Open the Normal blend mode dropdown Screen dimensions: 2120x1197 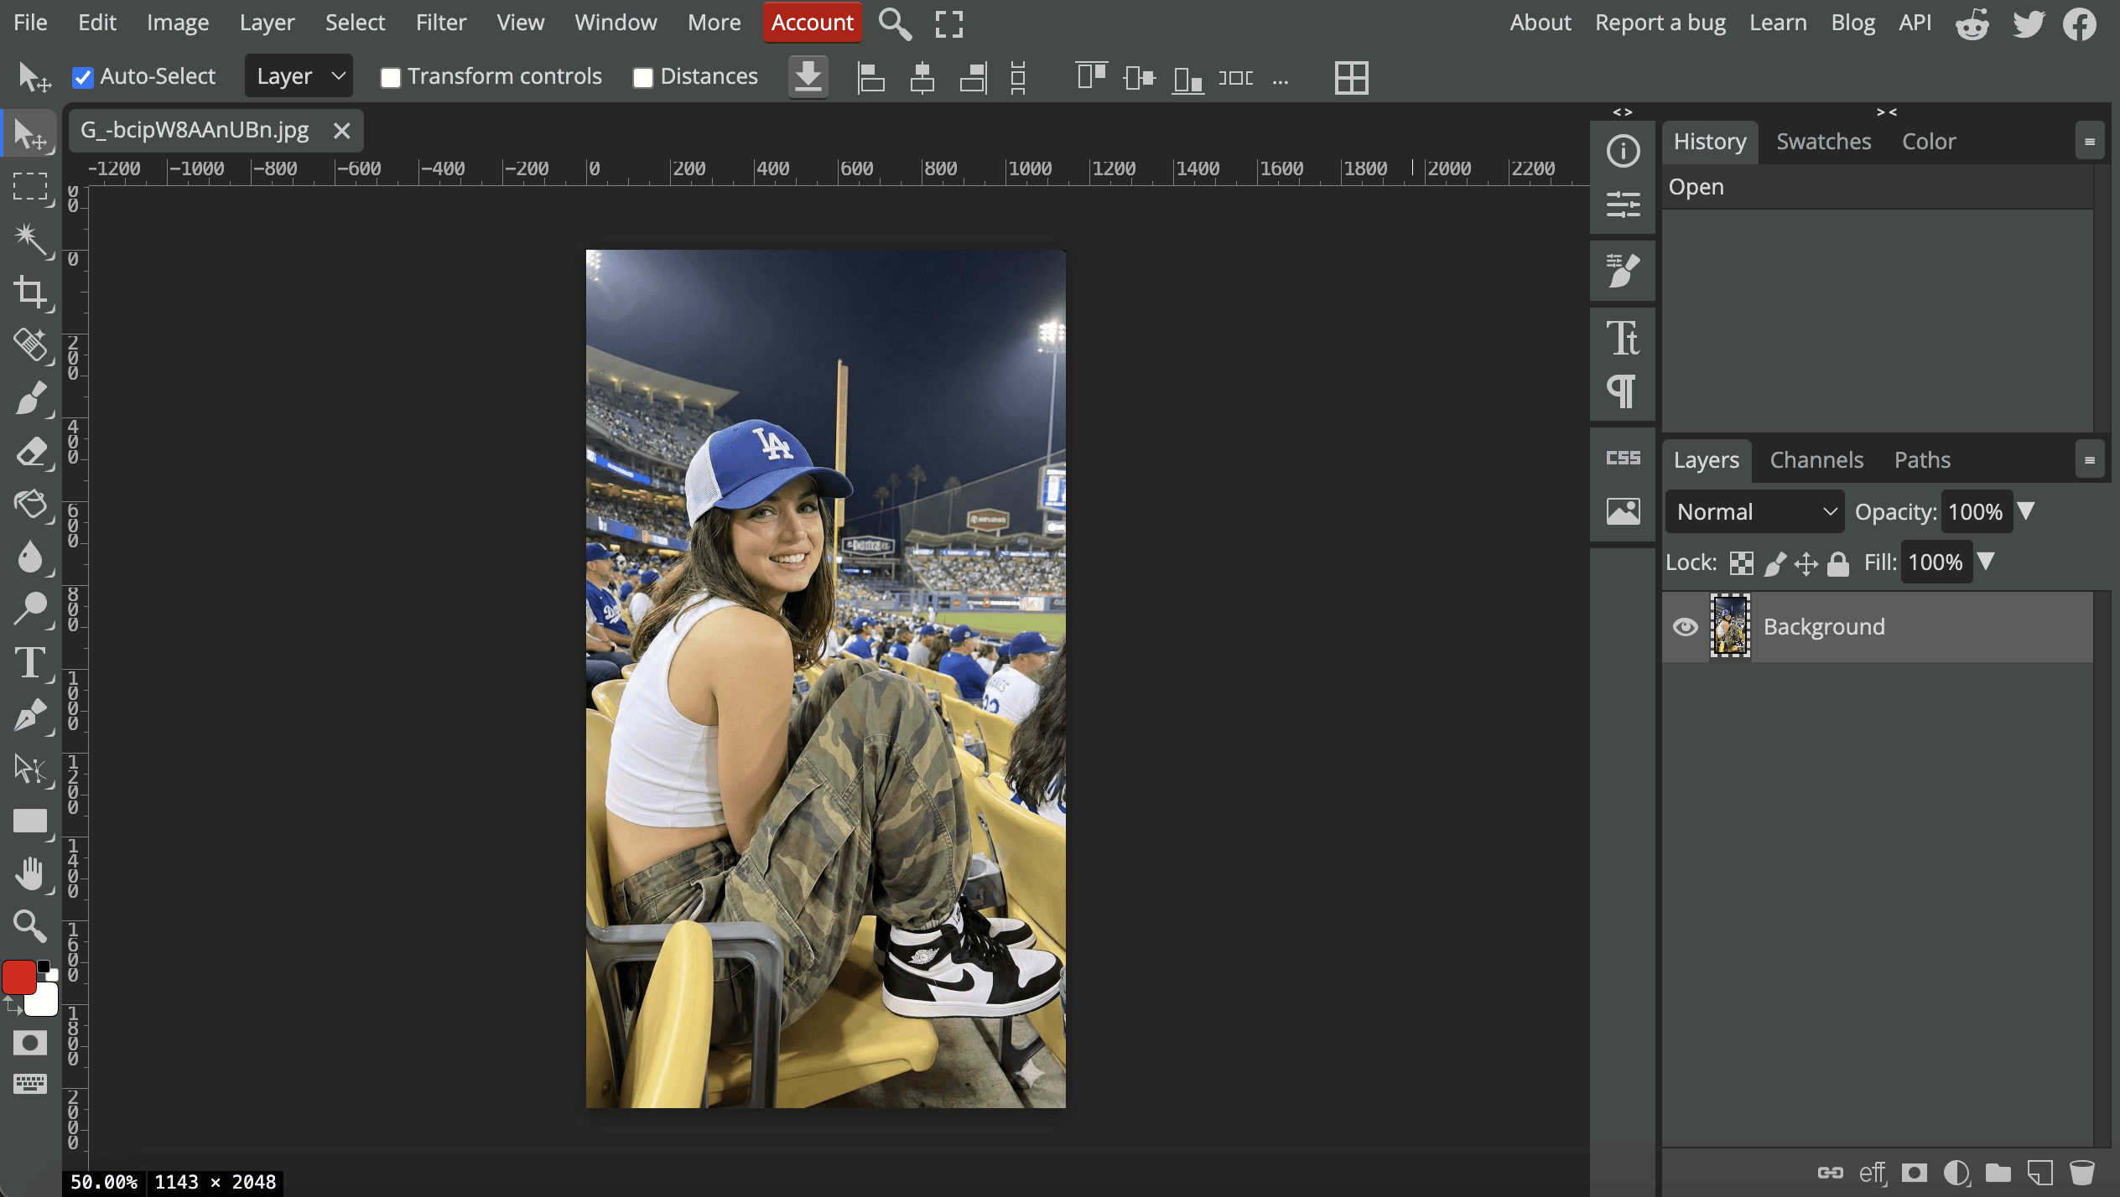1754,511
